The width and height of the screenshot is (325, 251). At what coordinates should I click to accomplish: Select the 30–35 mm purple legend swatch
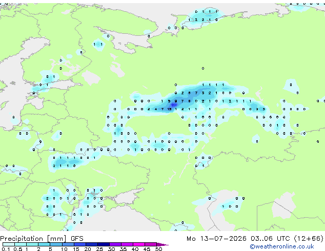[x=115, y=244]
